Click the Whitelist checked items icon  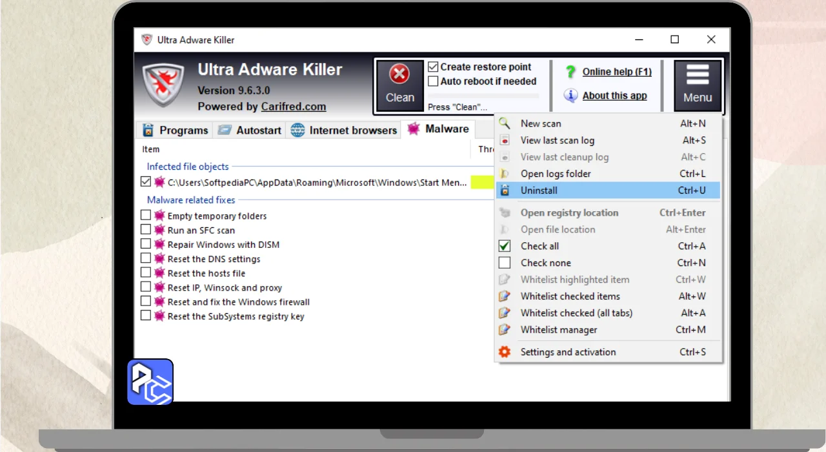click(505, 296)
